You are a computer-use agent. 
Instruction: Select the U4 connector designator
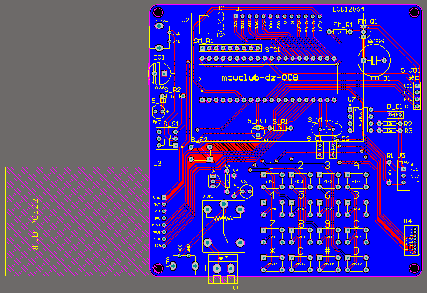pyautogui.click(x=408, y=221)
